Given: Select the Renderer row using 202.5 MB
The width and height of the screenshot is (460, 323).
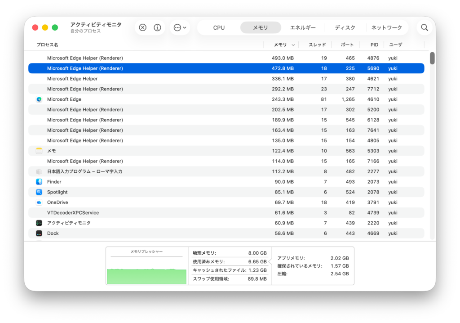Looking at the screenshot, I should [226, 109].
